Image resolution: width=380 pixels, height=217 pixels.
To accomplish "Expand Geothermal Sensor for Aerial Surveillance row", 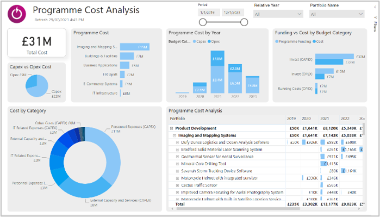I will pos(177,157).
